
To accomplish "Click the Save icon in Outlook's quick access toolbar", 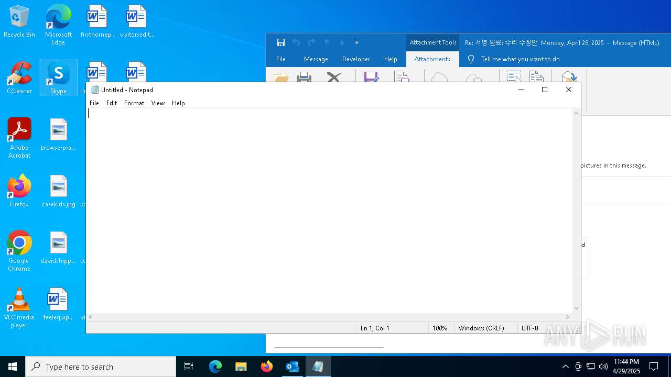I will tap(281, 42).
